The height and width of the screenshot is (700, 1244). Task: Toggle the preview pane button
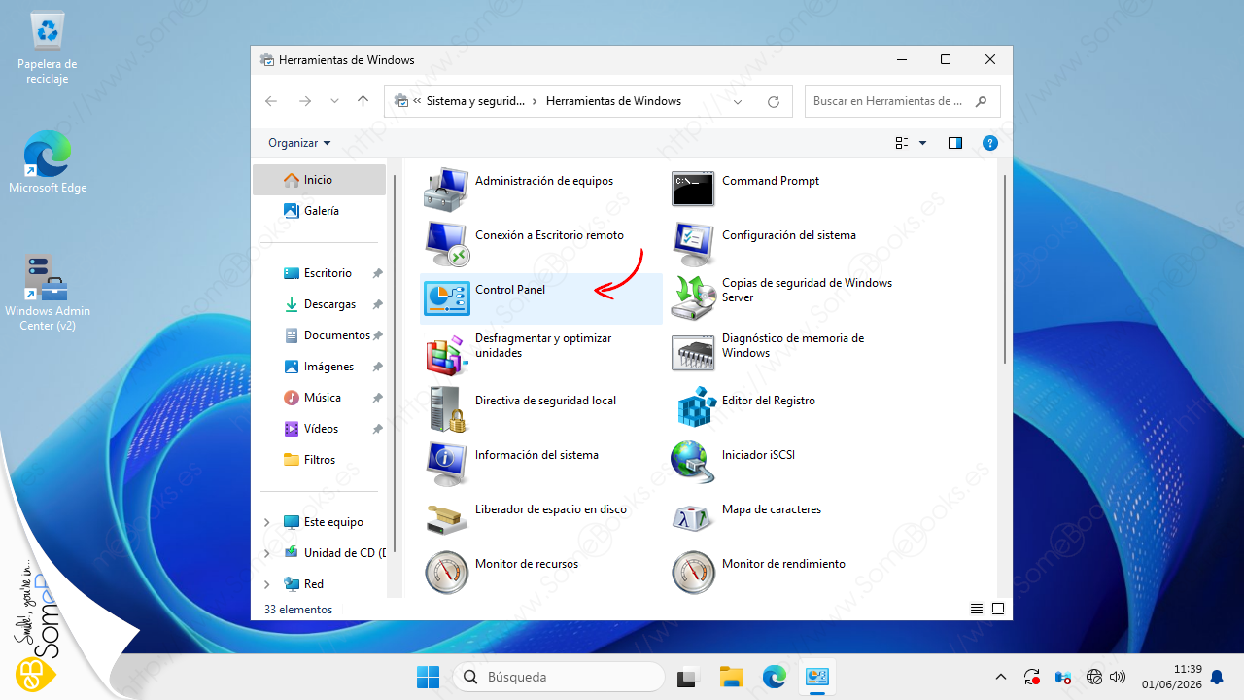click(955, 143)
